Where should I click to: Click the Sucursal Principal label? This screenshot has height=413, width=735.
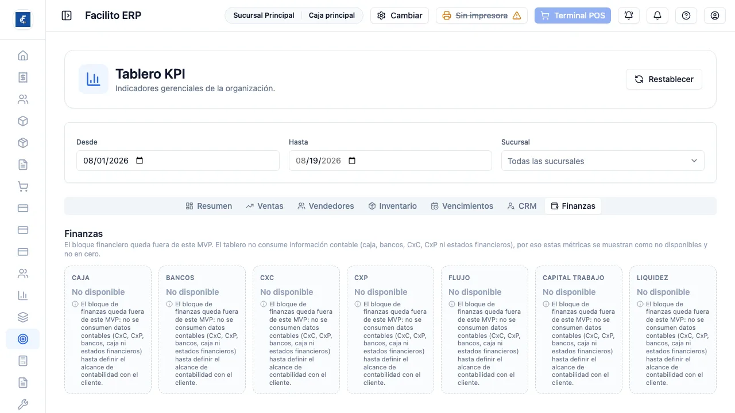pyautogui.click(x=264, y=15)
